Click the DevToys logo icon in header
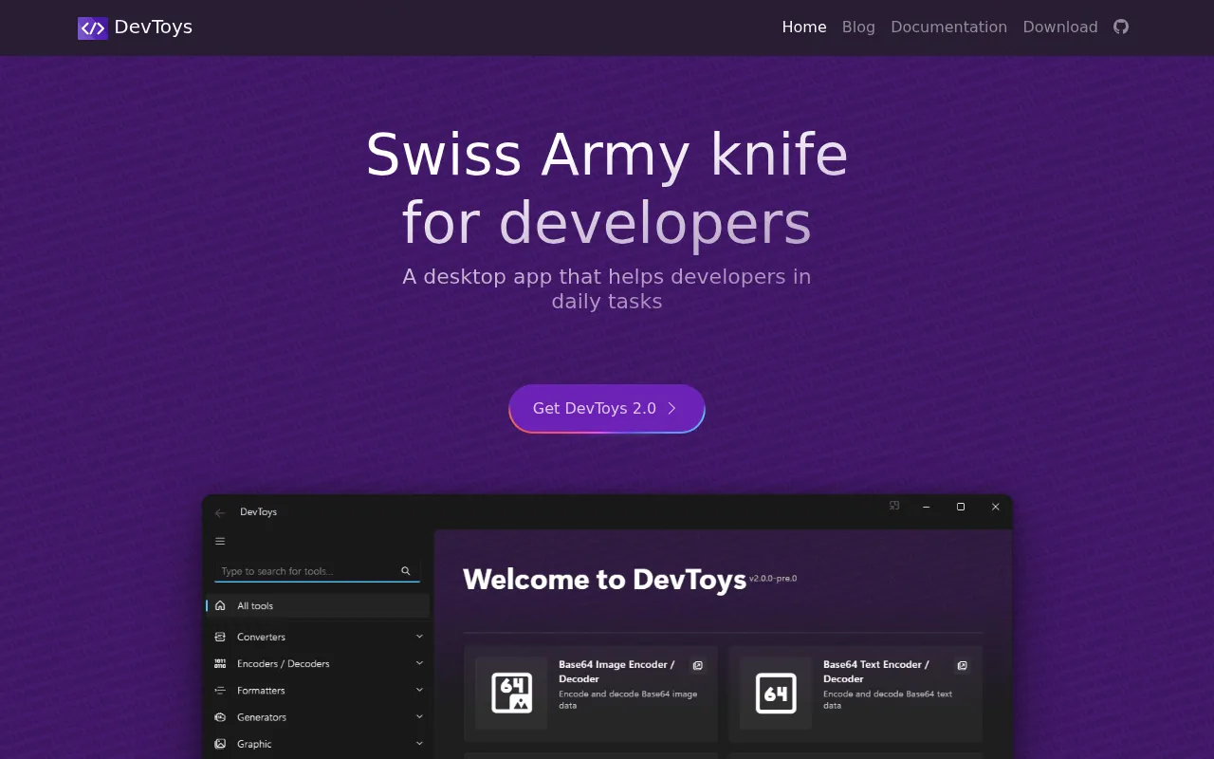 coord(92,28)
